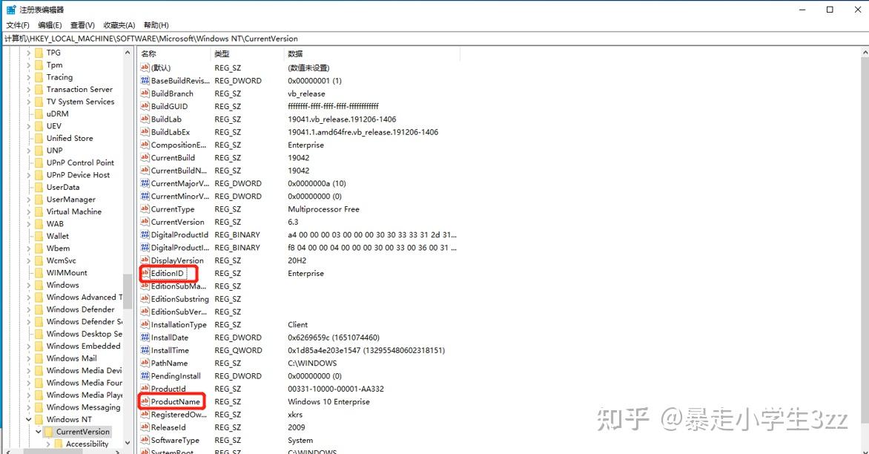Click the BaseBuildRevis... DWORD value icon
Screen dimensions: 869x454
145,80
